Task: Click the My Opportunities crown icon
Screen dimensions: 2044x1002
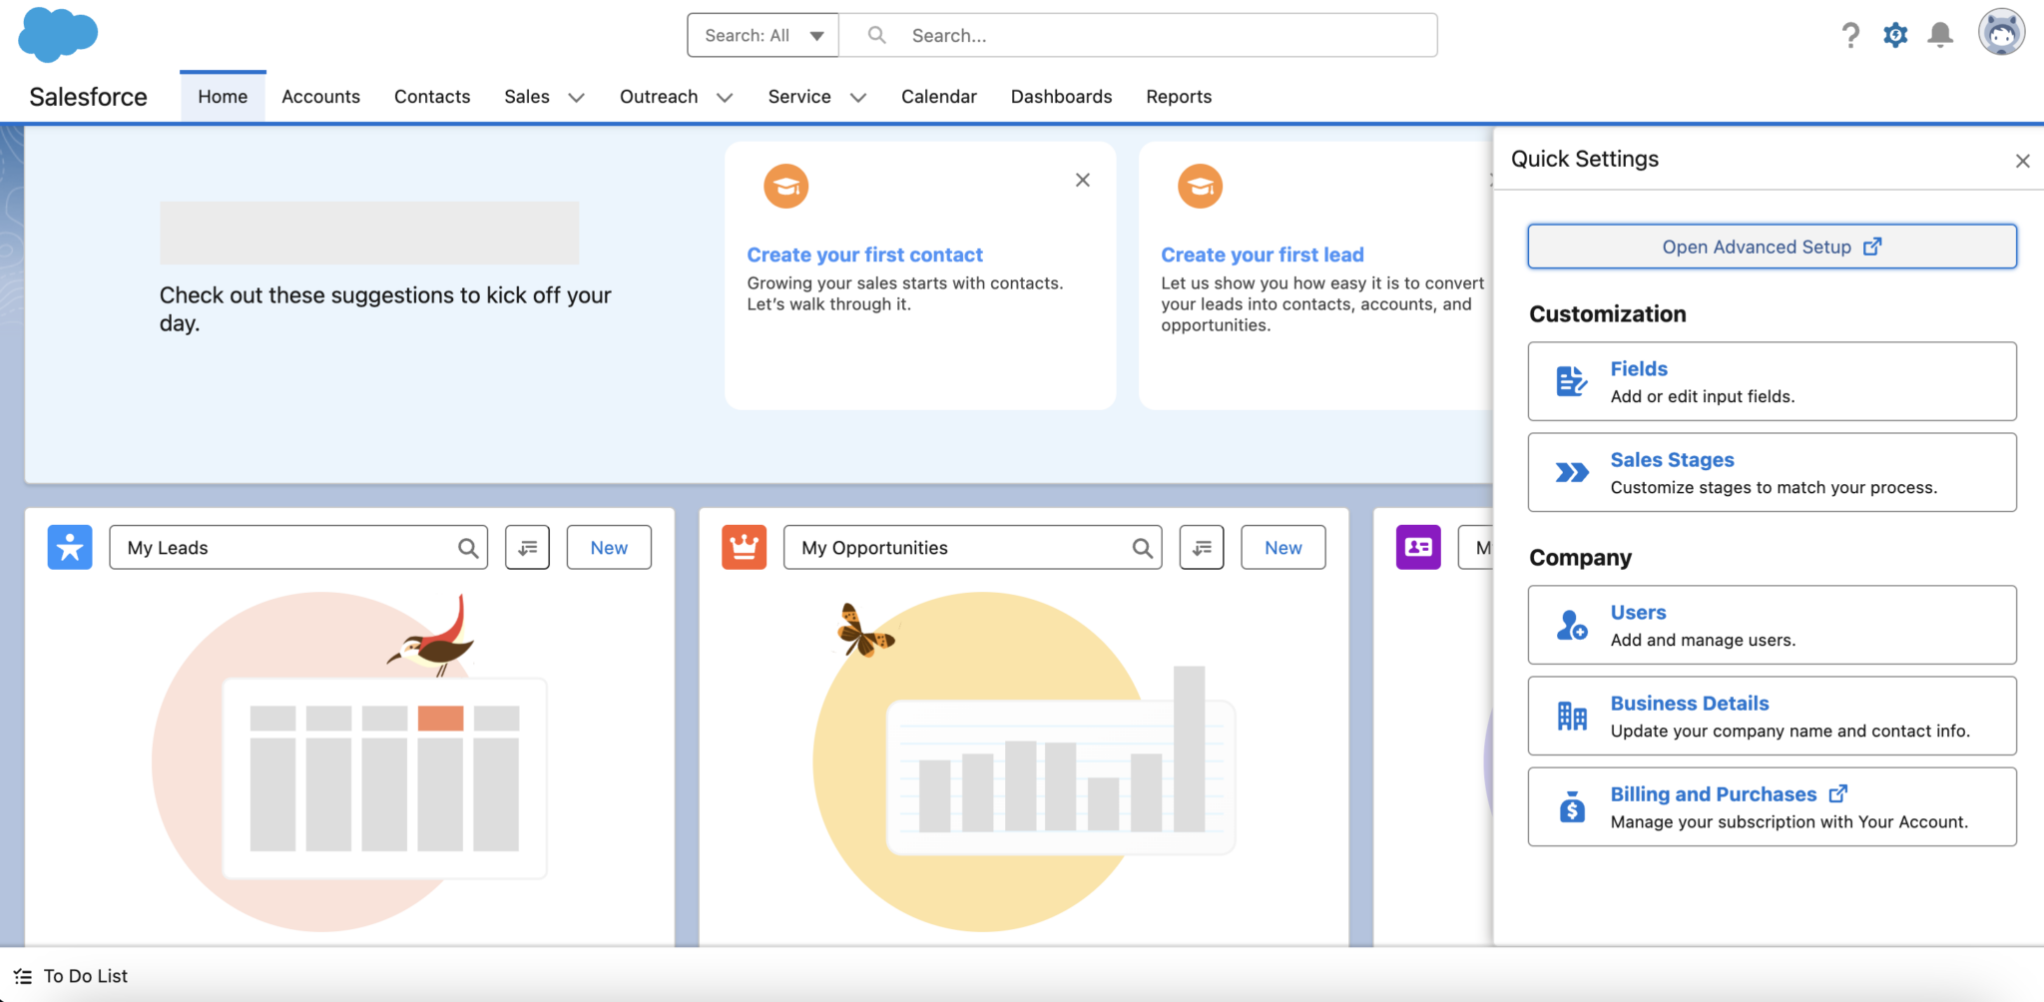Action: coord(745,547)
